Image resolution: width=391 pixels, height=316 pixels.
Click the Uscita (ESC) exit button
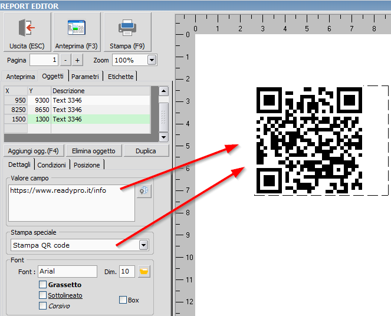[27, 32]
